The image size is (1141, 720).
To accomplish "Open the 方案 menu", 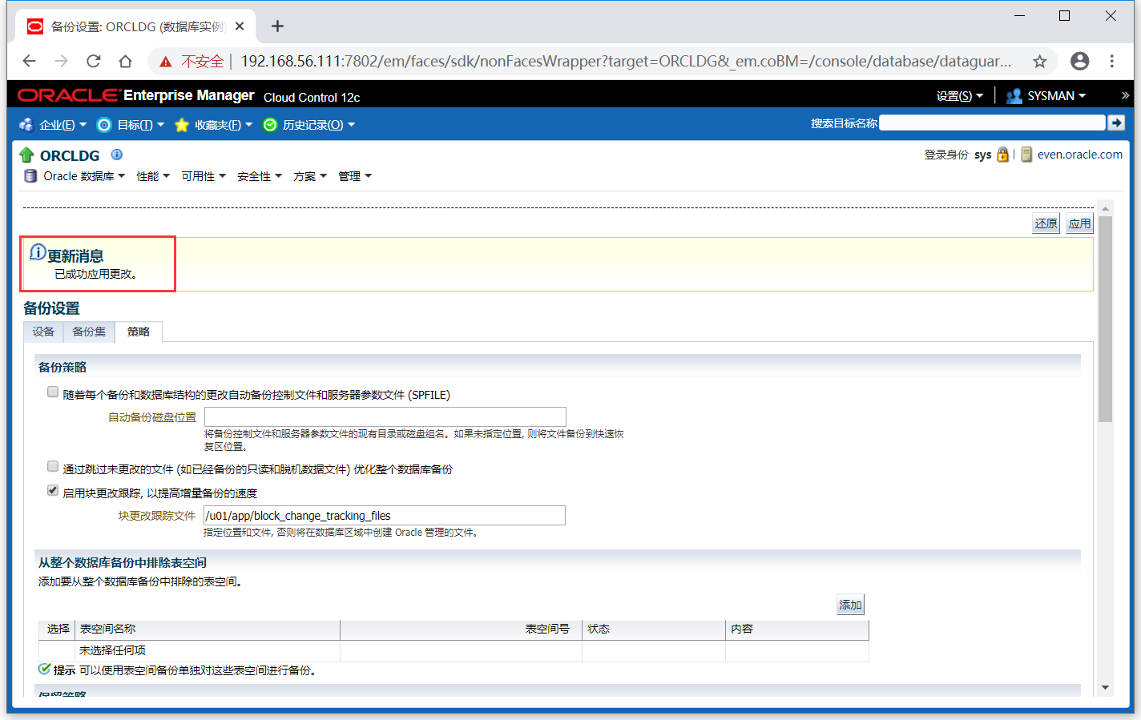I will (310, 176).
